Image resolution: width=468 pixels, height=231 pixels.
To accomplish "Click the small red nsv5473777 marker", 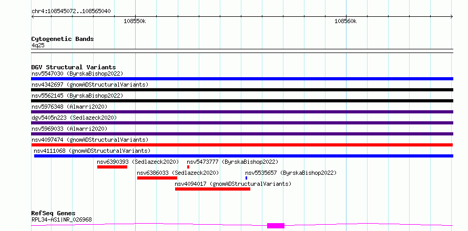I will click(x=188, y=167).
